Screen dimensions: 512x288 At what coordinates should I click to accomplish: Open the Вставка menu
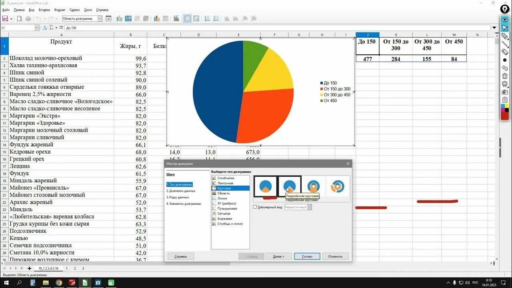pos(44,10)
